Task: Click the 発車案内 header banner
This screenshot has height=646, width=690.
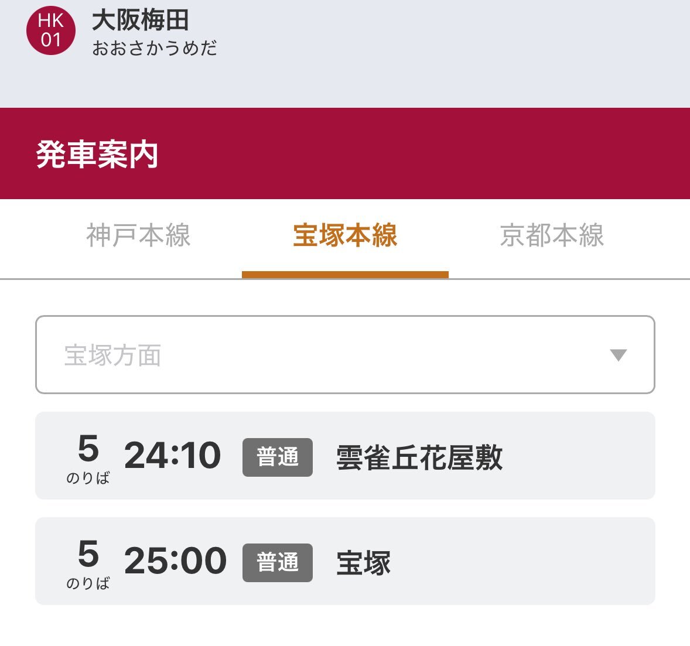Action: [x=345, y=153]
